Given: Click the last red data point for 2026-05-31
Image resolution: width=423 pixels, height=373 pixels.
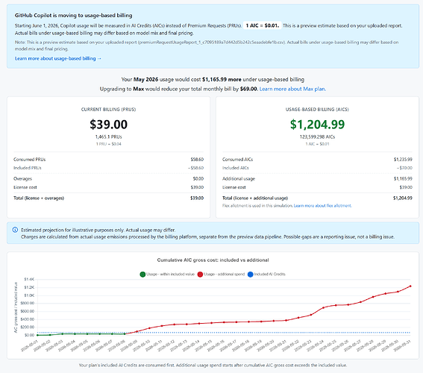Looking at the screenshot, I should pos(410,286).
